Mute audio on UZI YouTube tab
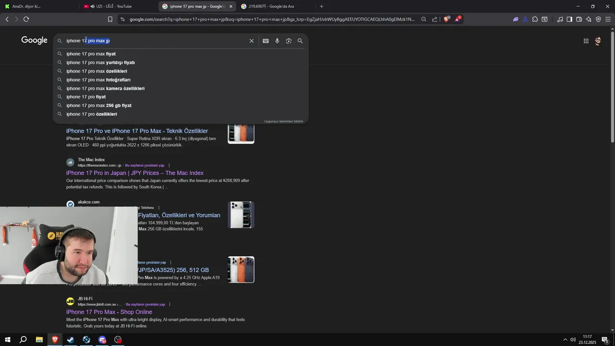Image resolution: width=615 pixels, height=346 pixels. tap(92, 6)
